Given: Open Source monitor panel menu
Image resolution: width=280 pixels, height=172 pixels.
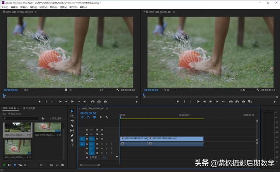Looking at the screenshot, I should click(35, 12).
